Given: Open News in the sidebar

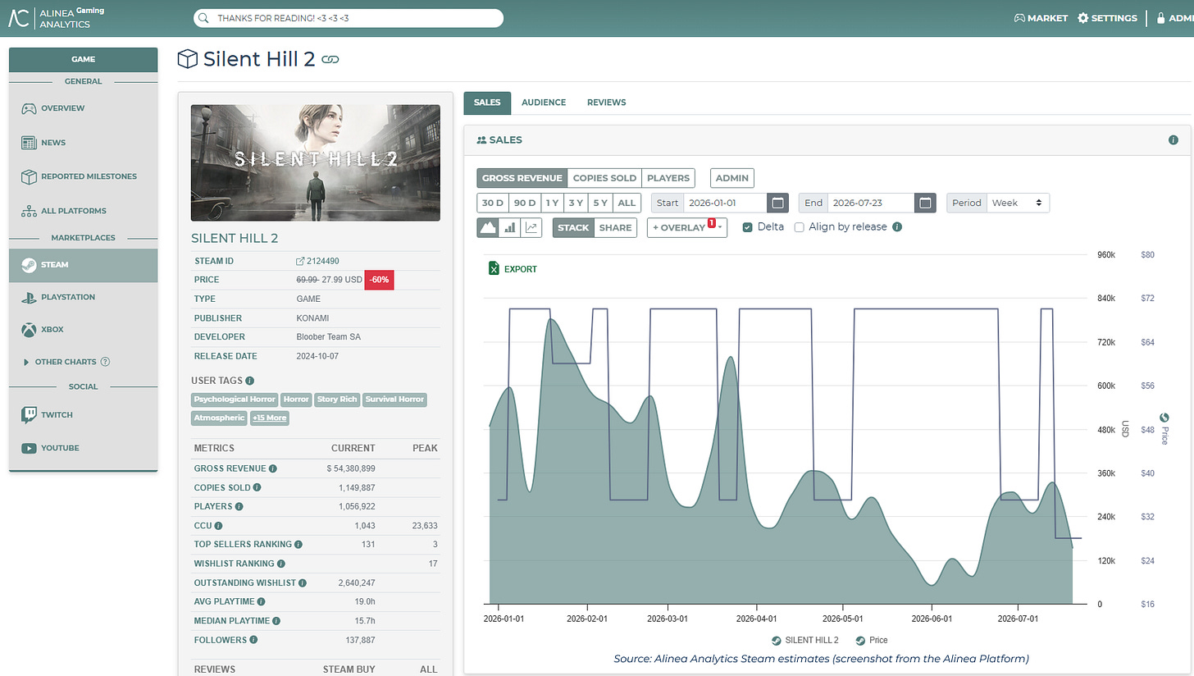Looking at the screenshot, I should coord(84,143).
